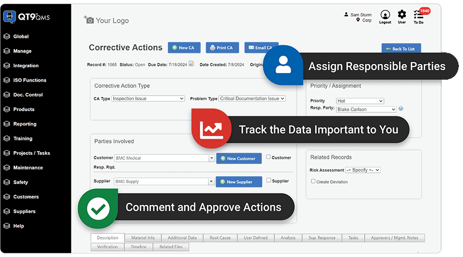The image size is (463, 257).
Task: Click the stack icon beside Suppliers
Action: click(7, 211)
